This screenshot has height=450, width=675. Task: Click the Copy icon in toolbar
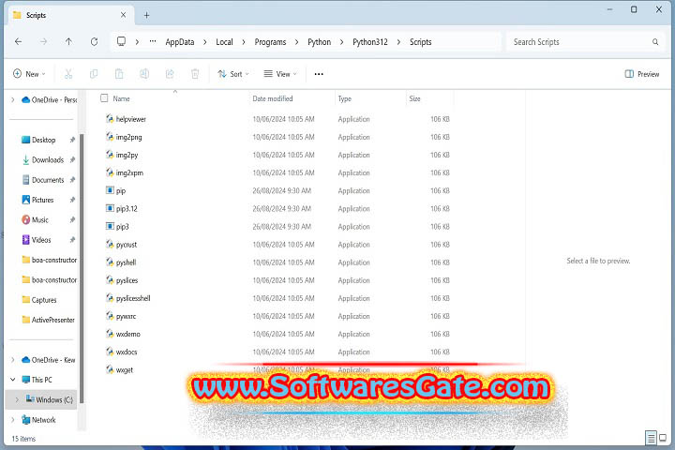(x=94, y=74)
